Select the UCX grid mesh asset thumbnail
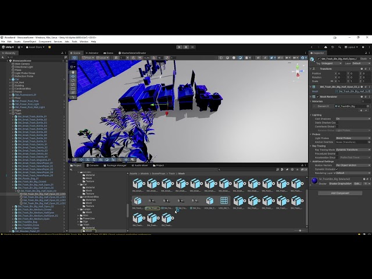Image resolution: width=372 pixels, height=279 pixels. (224, 201)
